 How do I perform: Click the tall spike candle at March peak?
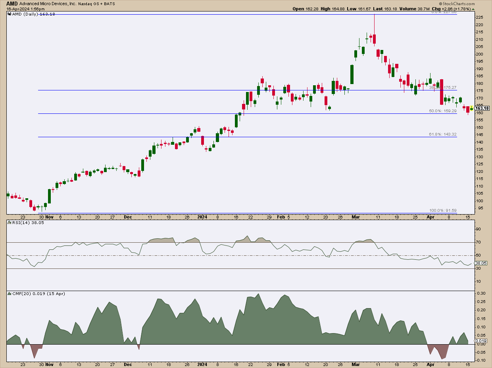pos(374,38)
